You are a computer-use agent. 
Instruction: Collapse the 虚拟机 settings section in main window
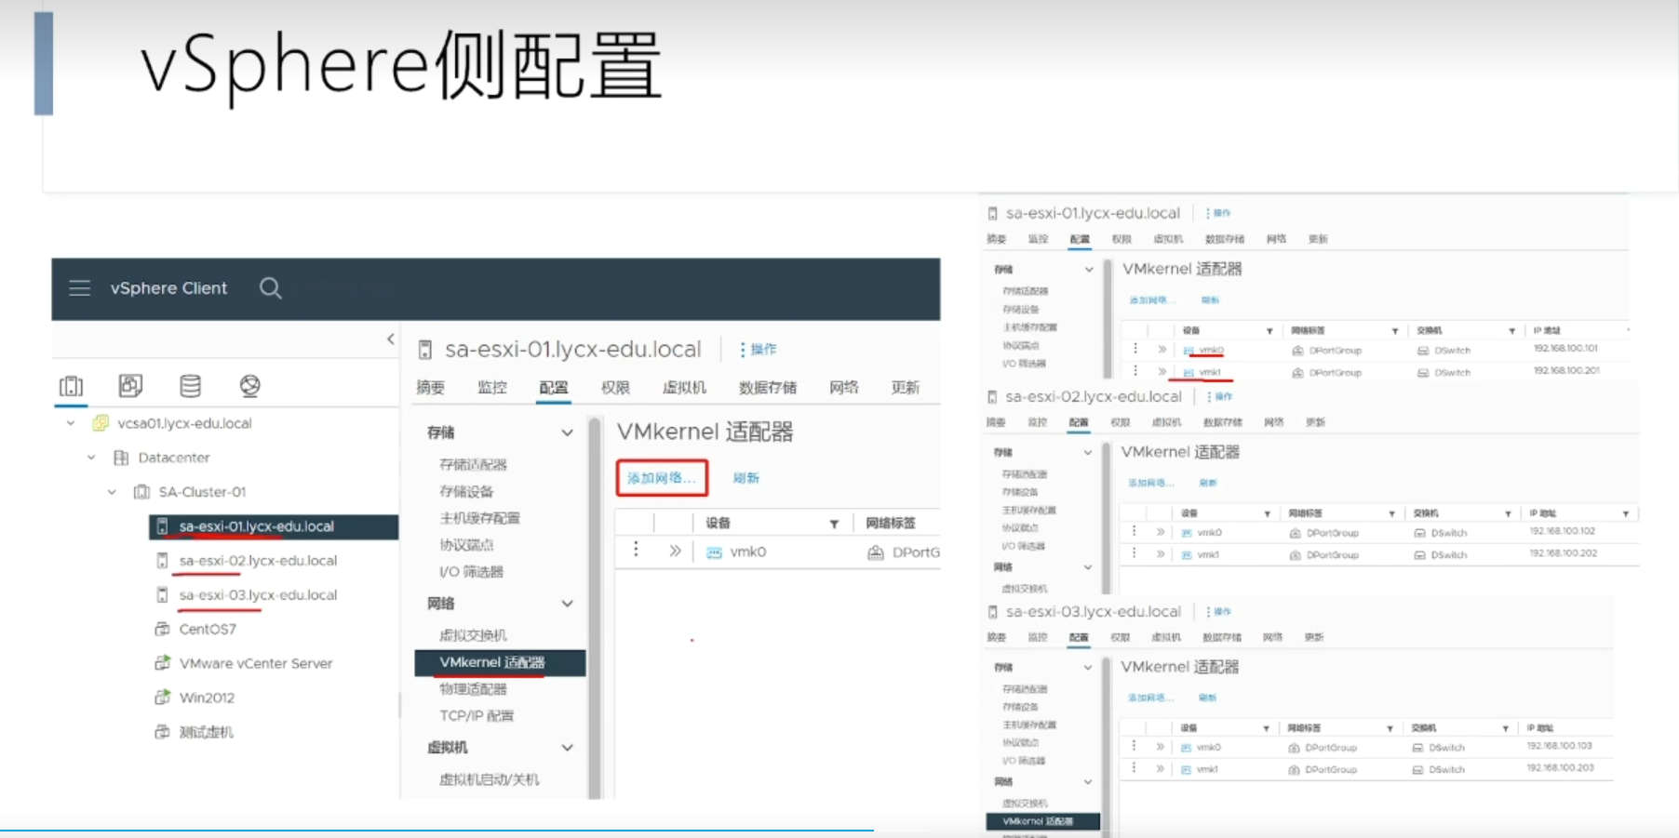tap(567, 748)
